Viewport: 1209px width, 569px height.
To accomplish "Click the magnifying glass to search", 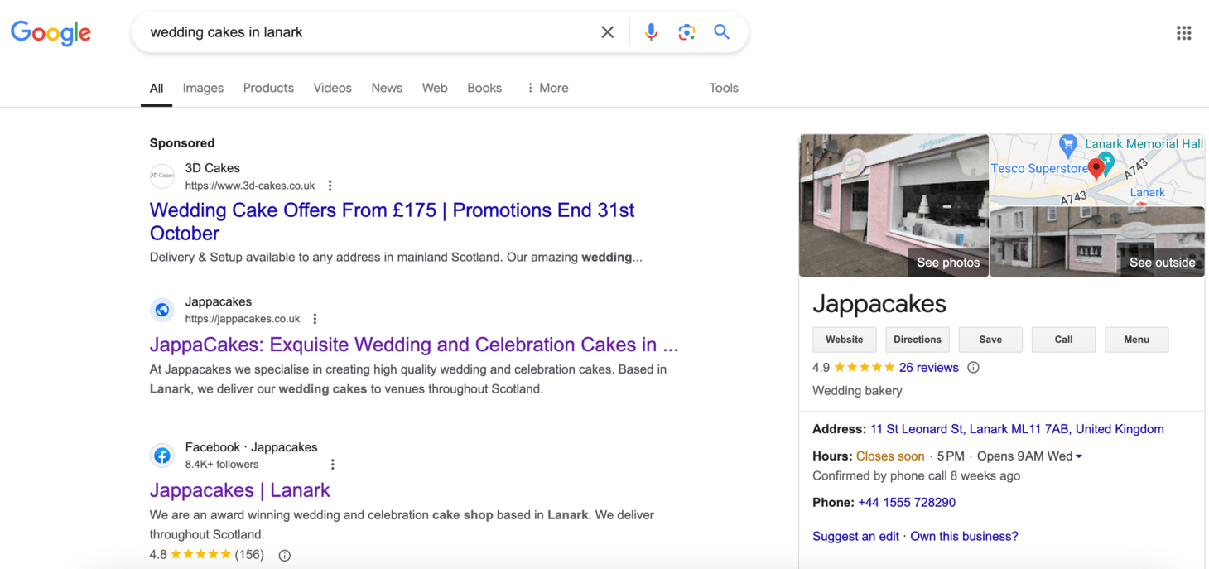I will coord(721,31).
